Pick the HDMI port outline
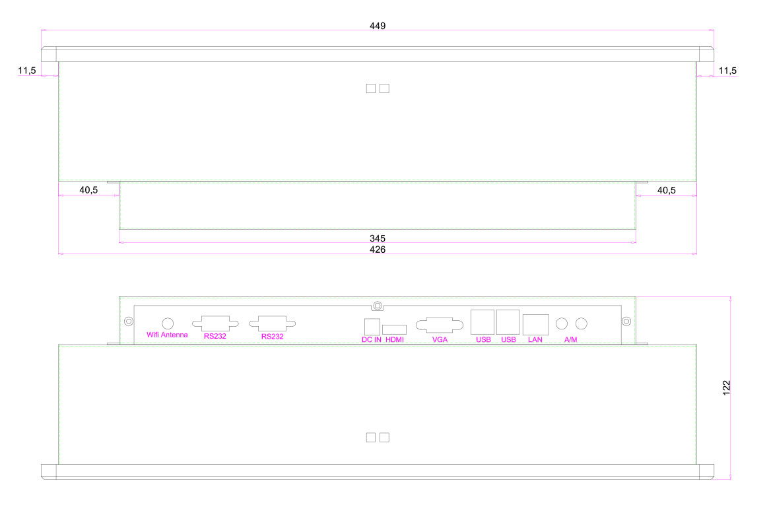Image resolution: width=767 pixels, height=507 pixels. tap(395, 329)
